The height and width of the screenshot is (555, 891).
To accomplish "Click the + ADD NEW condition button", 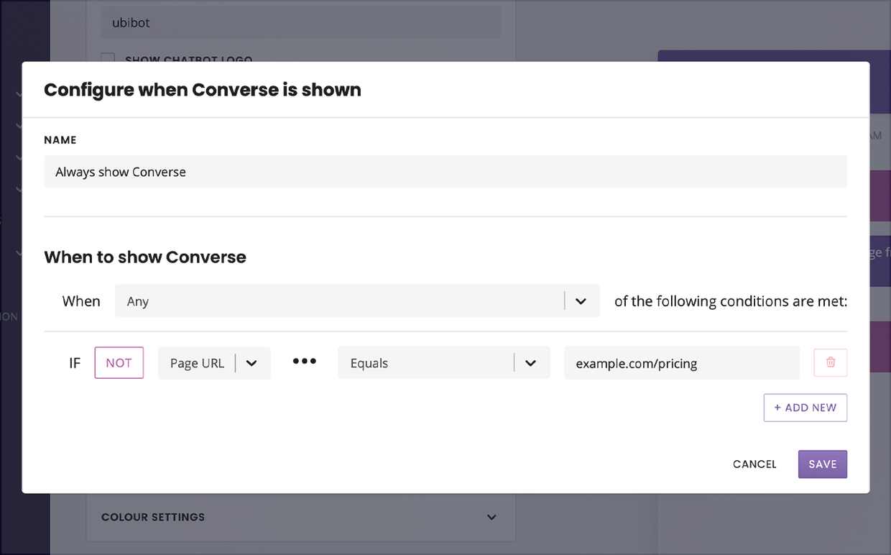I will 805,408.
